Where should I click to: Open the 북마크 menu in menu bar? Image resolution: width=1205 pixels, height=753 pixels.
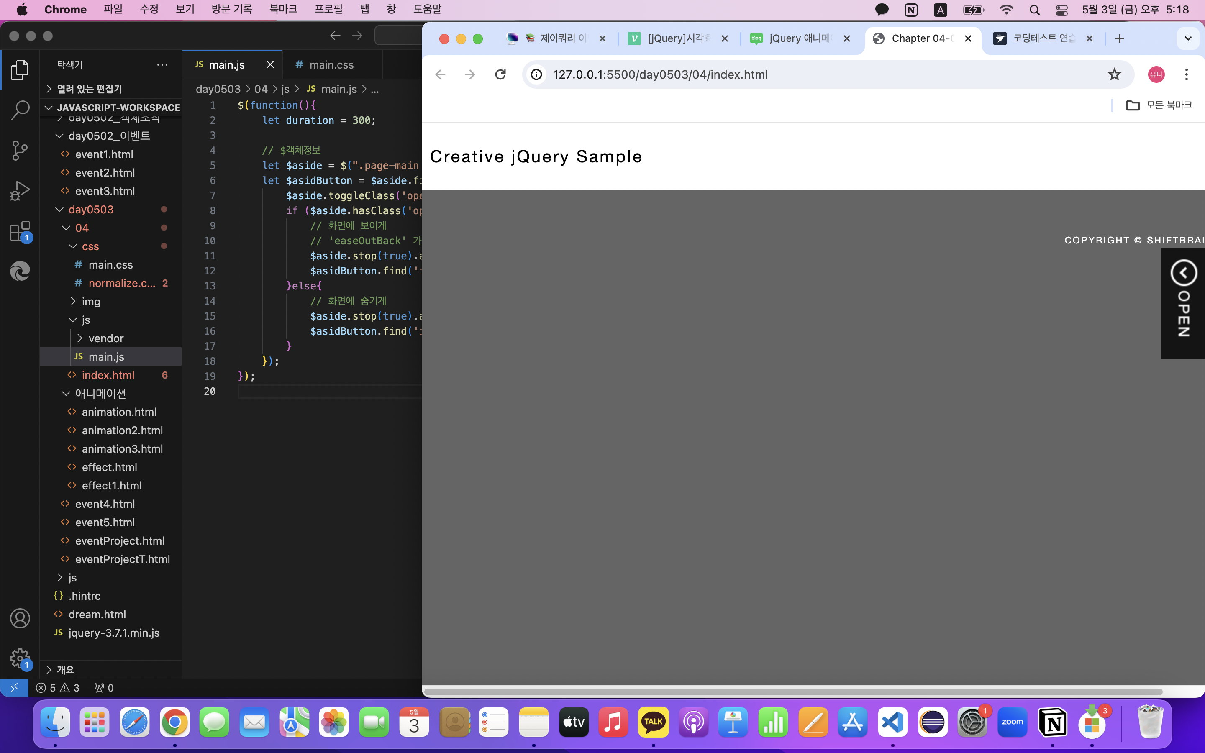283,10
